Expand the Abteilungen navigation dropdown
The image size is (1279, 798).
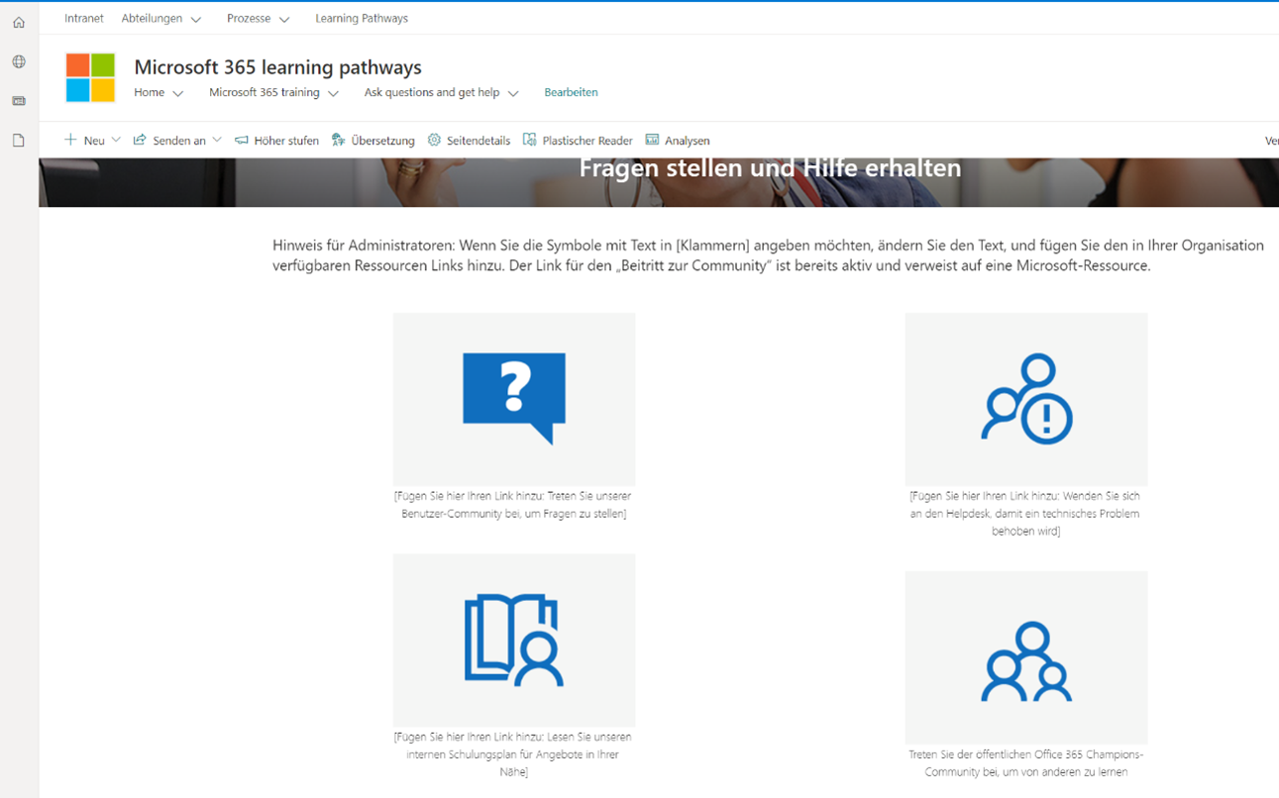[x=160, y=17]
